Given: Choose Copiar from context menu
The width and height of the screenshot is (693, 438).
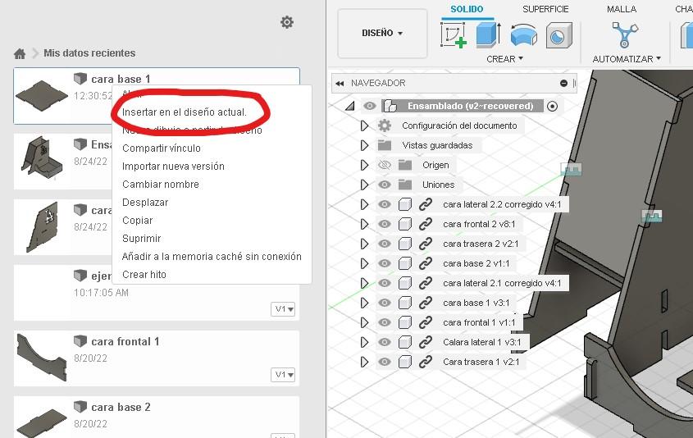Looking at the screenshot, I should click(x=138, y=221).
